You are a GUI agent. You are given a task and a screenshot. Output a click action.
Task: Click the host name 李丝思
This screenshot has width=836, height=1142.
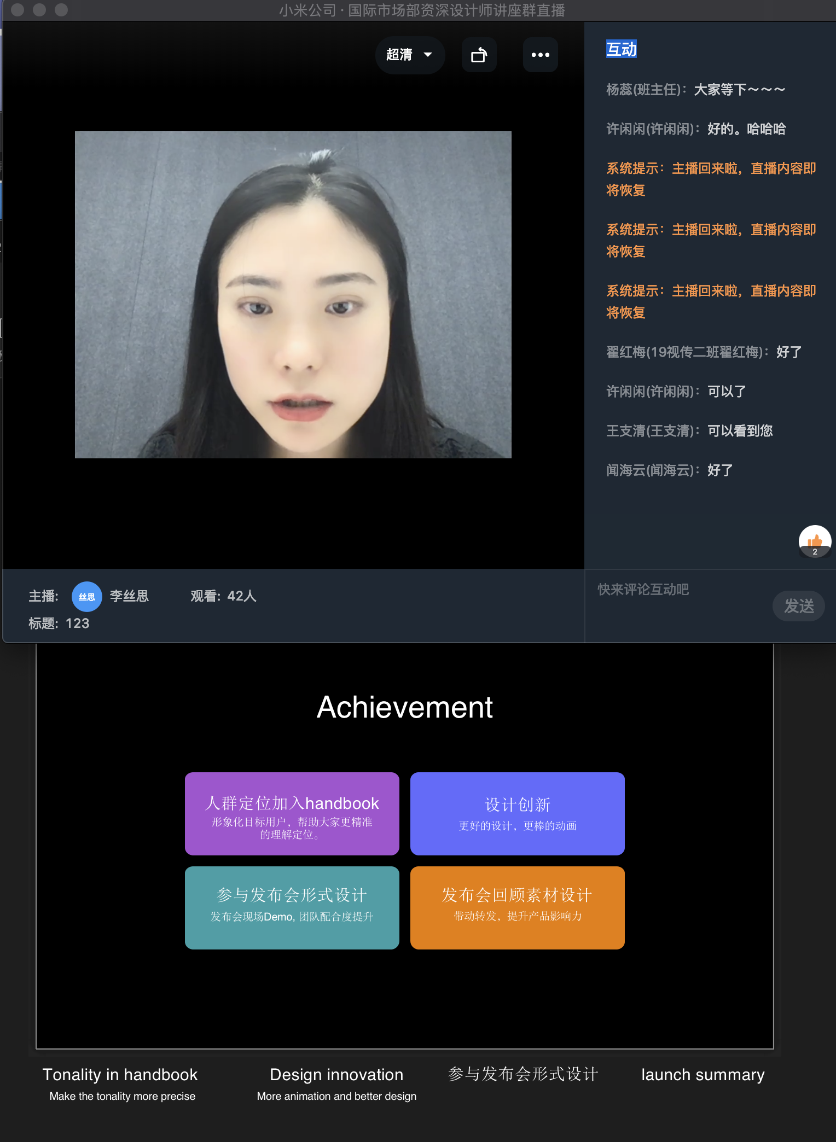(129, 596)
